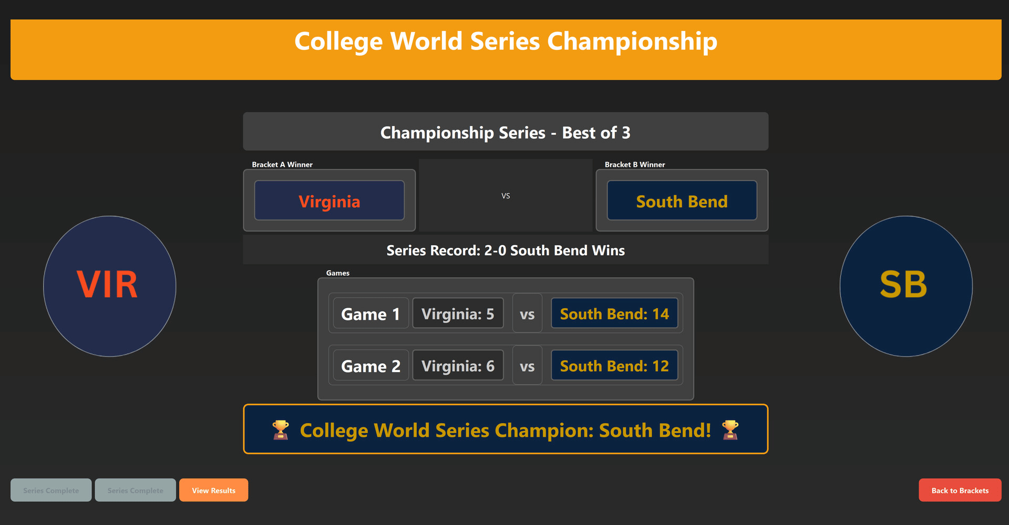Click the College World Series Championship title
The width and height of the screenshot is (1009, 525).
(506, 41)
